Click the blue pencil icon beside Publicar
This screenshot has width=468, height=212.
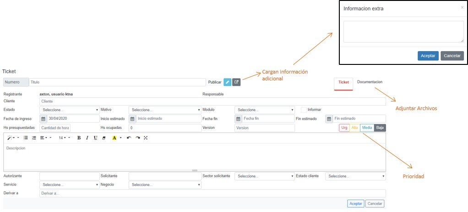(x=228, y=82)
